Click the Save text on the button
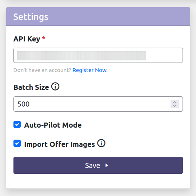Image resolution: width=196 pixels, height=196 pixels. click(93, 165)
